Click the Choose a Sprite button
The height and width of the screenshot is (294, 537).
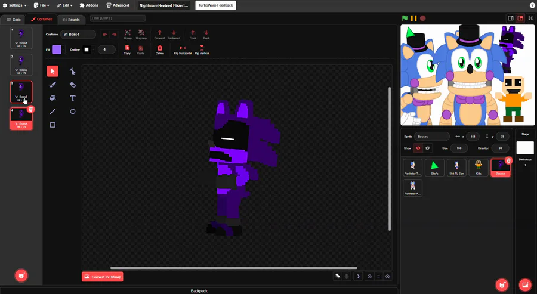point(502,284)
